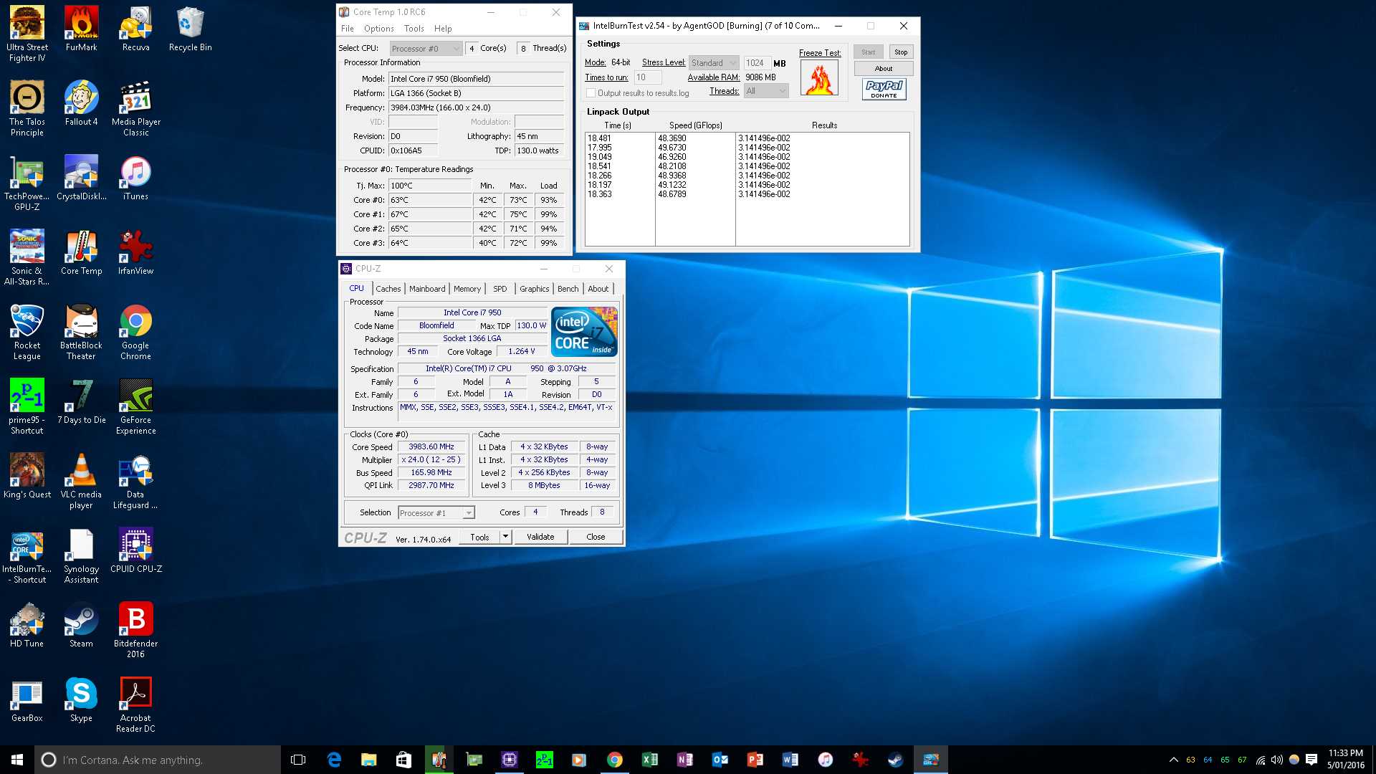Switch to the CPU-Z About tab
Viewport: 1376px width, 774px height.
pyautogui.click(x=598, y=289)
